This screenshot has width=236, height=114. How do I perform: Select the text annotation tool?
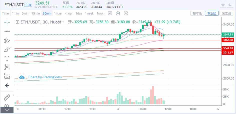tap(7, 58)
